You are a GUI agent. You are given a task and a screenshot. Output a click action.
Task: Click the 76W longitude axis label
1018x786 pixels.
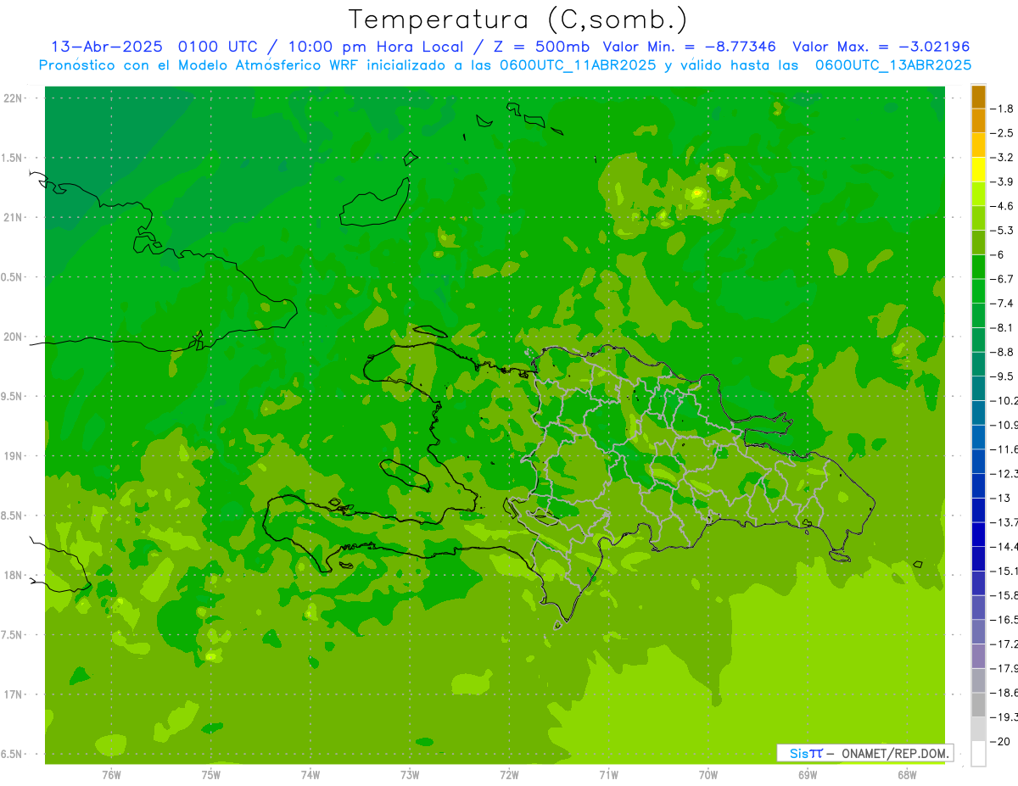[x=111, y=775]
